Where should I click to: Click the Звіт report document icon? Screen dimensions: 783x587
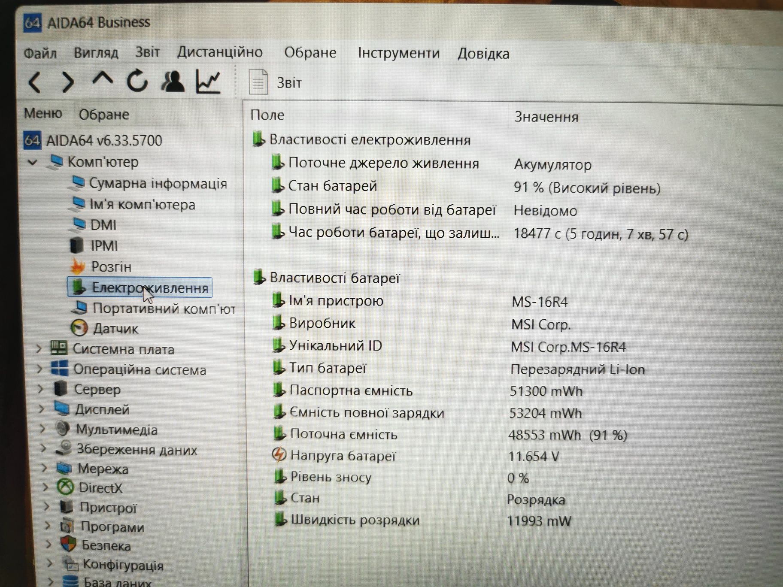[x=258, y=82]
